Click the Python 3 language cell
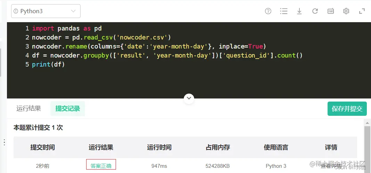Viewport: 371px width, 173px height. (x=276, y=166)
